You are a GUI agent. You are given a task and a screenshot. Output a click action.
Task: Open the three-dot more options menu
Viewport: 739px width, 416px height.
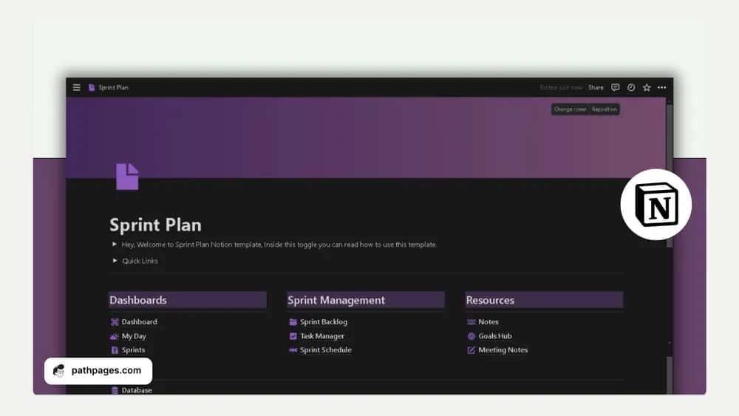[x=661, y=88]
